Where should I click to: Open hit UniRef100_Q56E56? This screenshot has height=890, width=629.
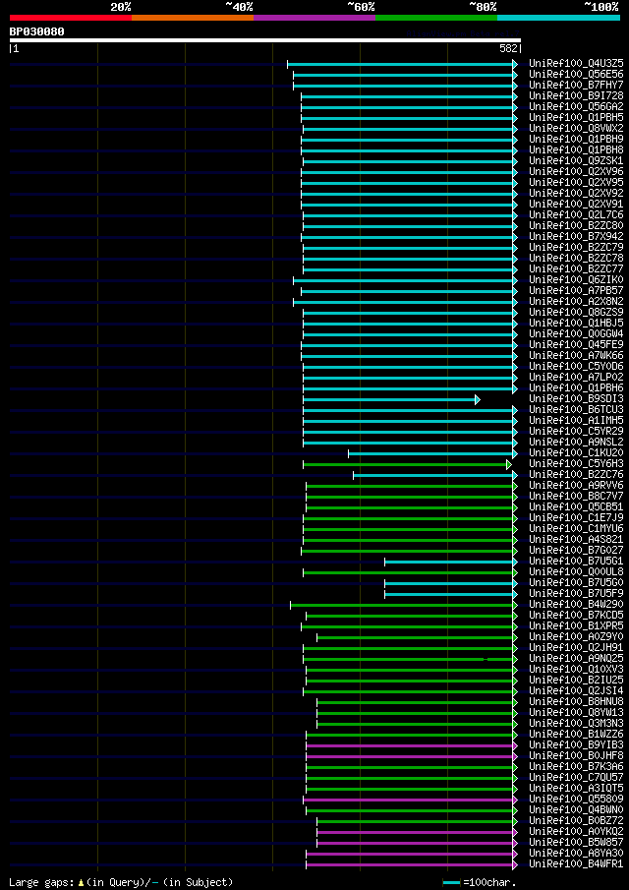coord(576,75)
